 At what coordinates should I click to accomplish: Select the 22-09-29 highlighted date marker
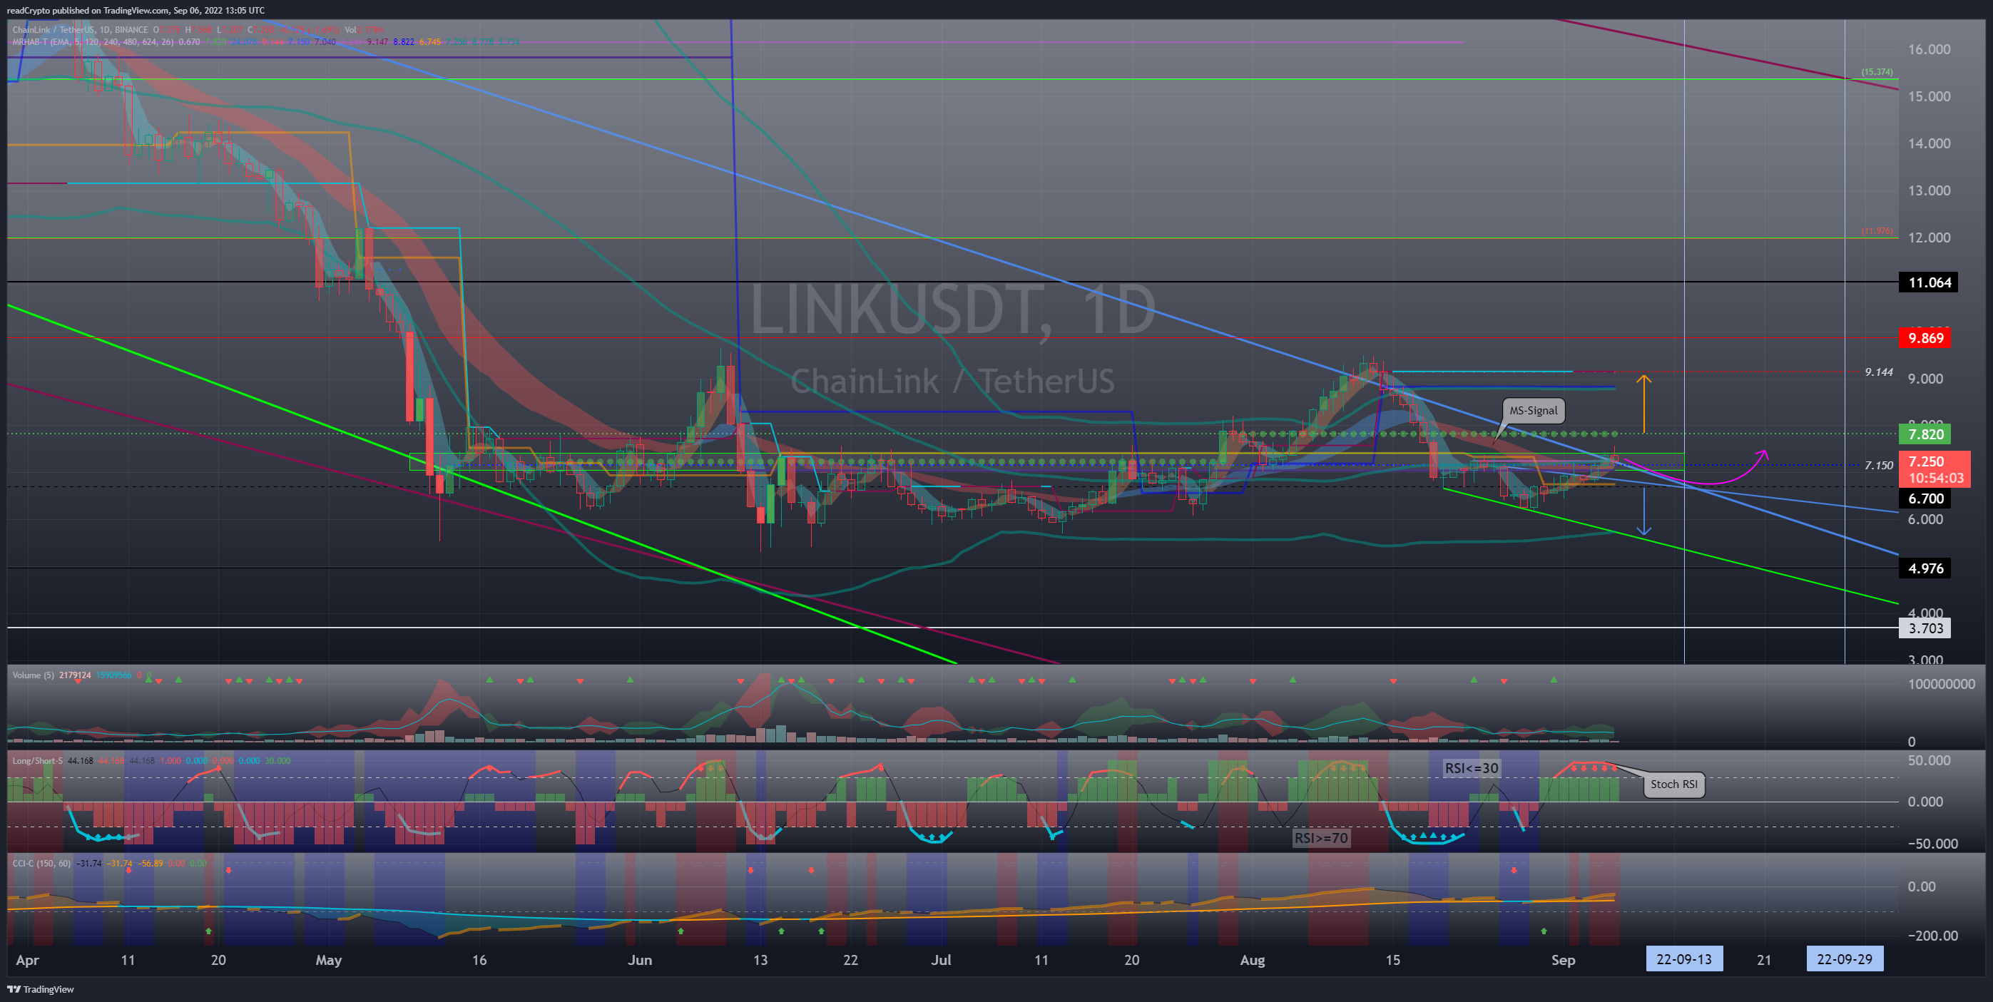pos(1845,959)
